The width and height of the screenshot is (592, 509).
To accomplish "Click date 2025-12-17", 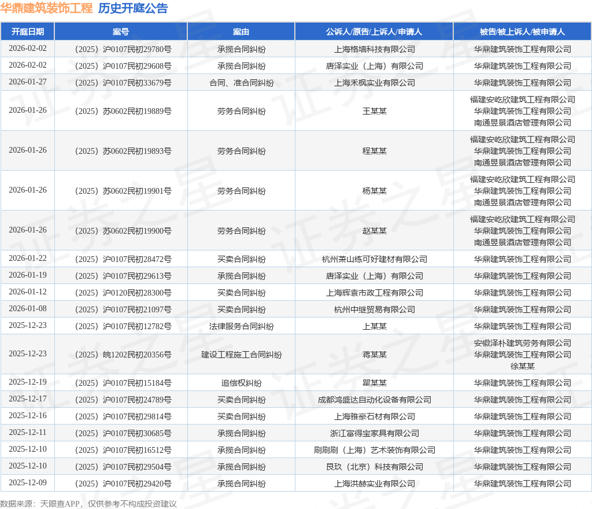I will (x=28, y=399).
